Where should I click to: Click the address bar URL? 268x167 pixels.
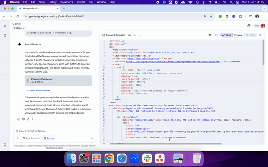56,16
